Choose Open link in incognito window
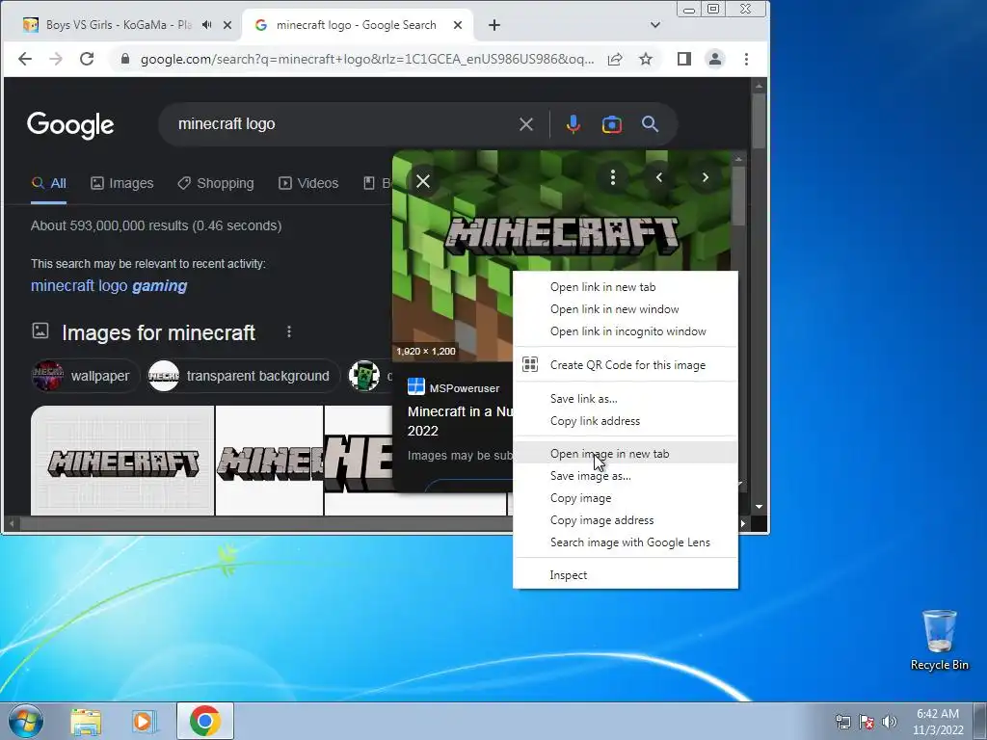 click(x=625, y=331)
